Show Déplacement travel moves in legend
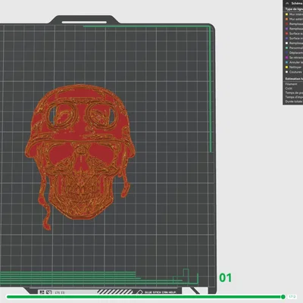Screen dimensions: 303x303 tap(293, 53)
